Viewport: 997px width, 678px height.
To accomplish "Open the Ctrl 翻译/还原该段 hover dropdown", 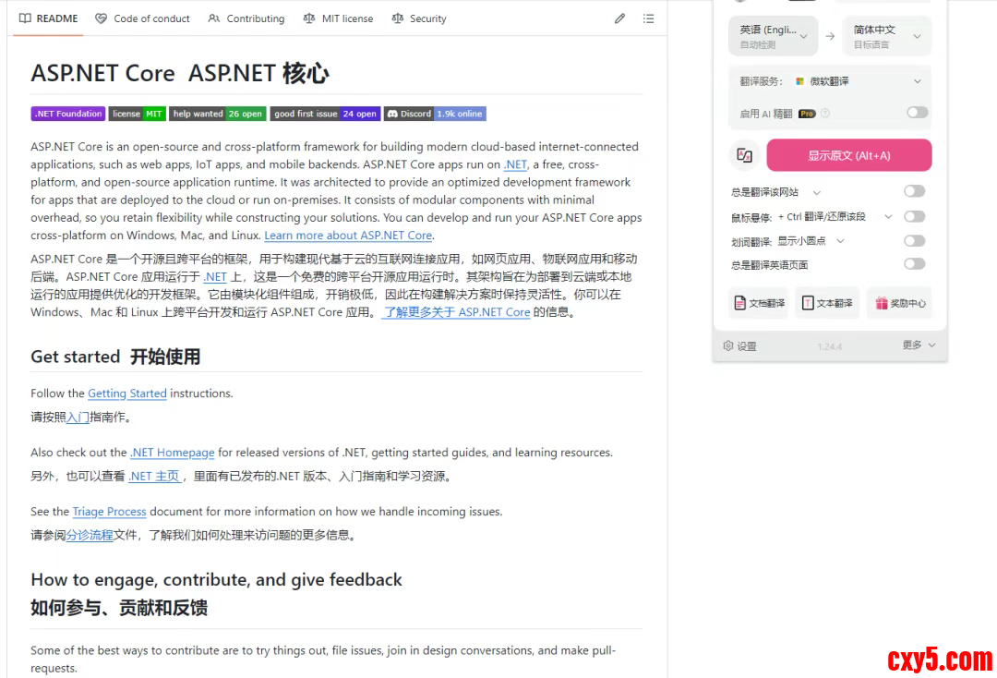I will (888, 217).
